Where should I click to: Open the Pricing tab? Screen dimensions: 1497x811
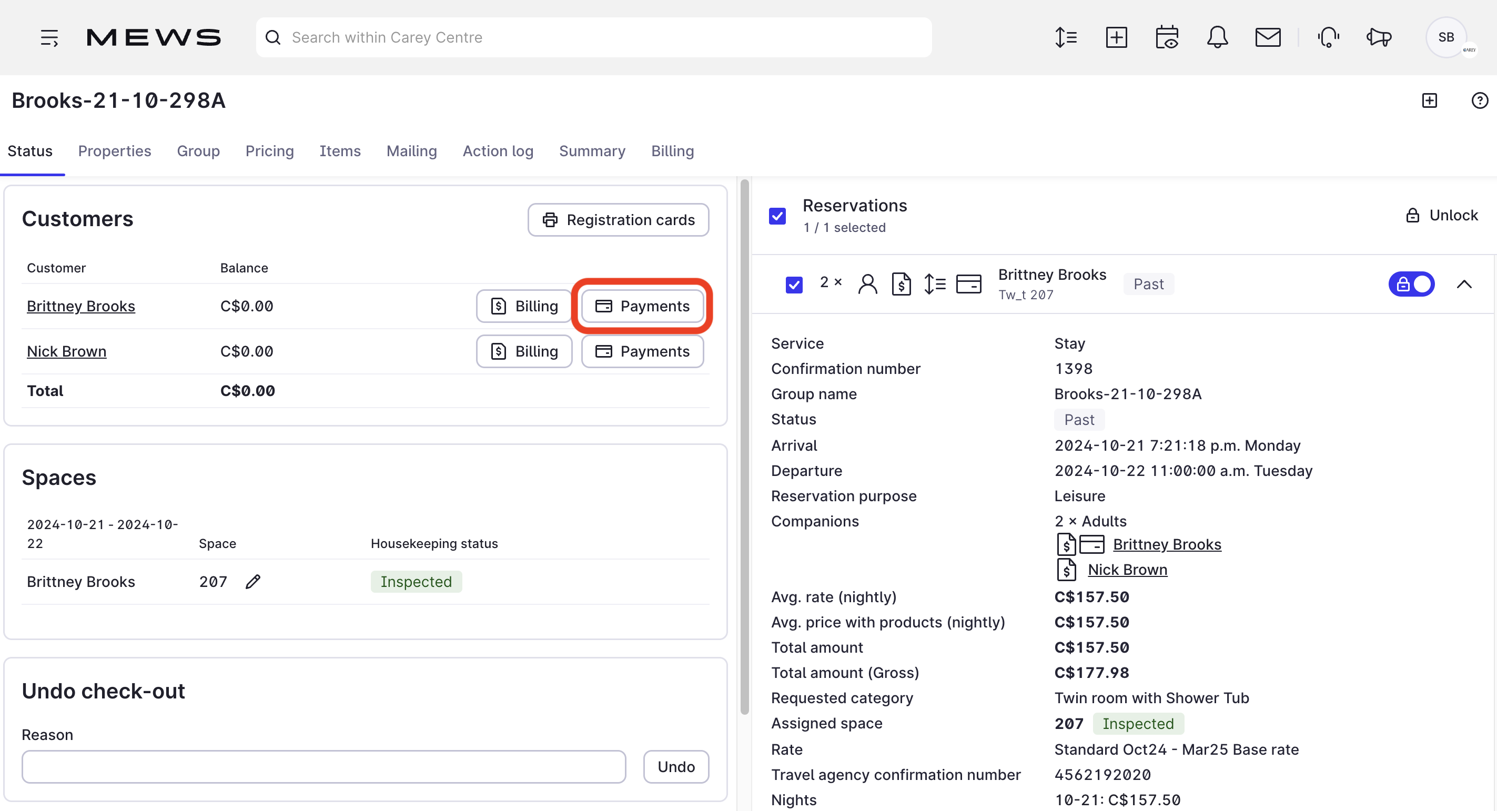tap(269, 151)
